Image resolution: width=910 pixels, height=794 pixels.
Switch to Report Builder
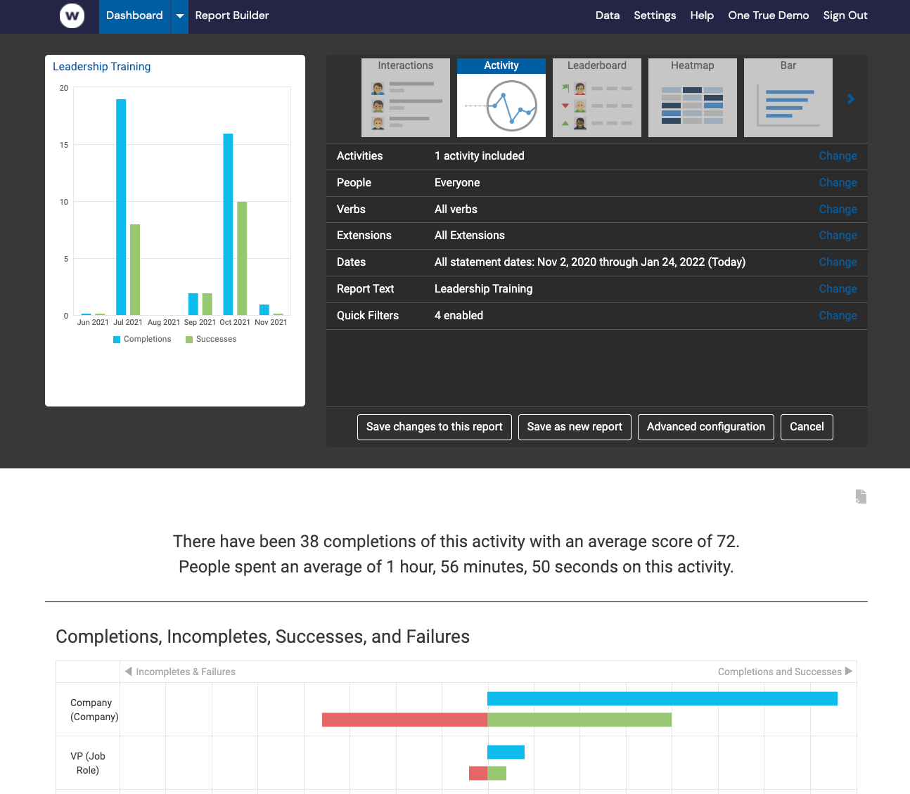(x=232, y=15)
